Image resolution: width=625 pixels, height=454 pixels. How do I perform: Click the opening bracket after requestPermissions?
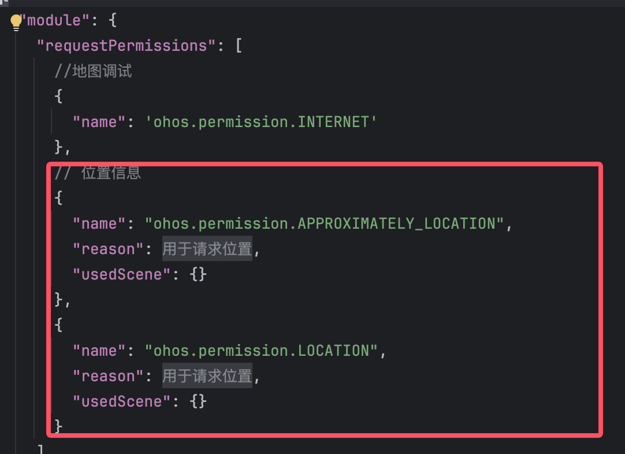(x=239, y=46)
